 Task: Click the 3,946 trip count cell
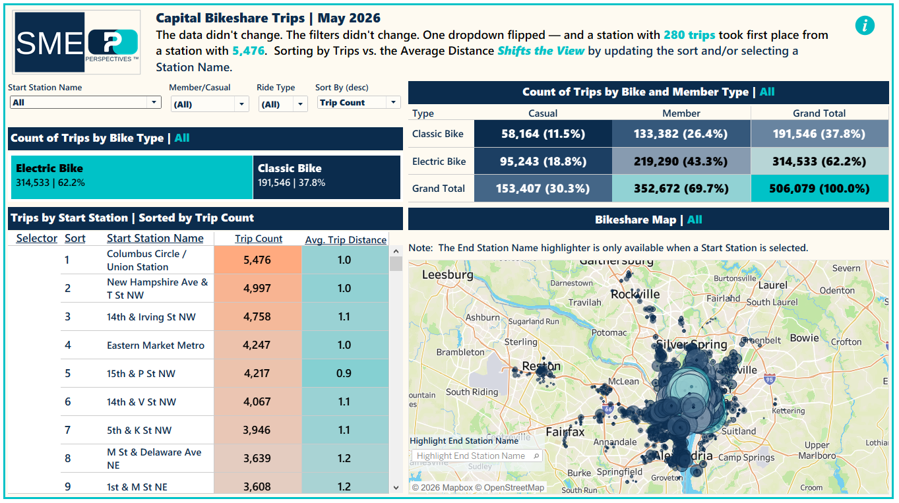258,430
